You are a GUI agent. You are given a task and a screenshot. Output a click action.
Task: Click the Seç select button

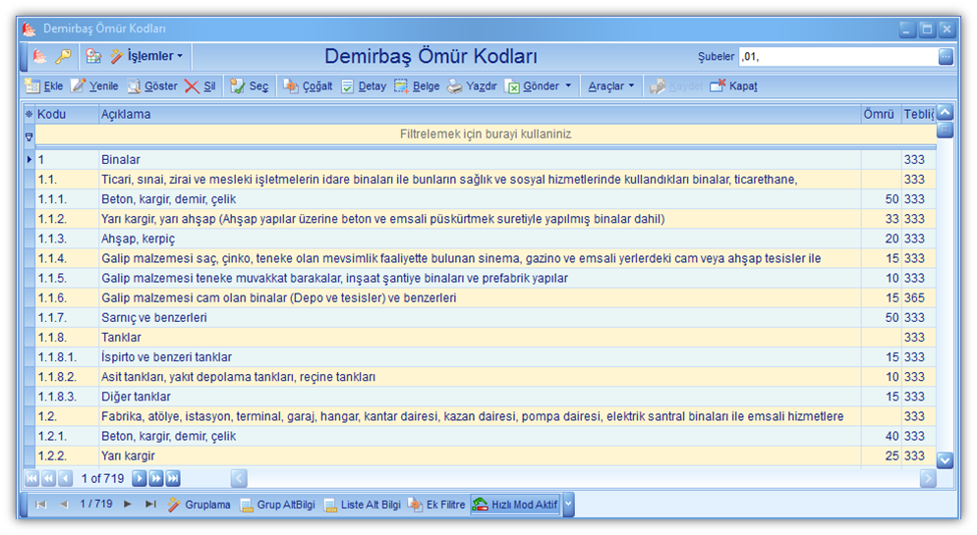point(250,86)
